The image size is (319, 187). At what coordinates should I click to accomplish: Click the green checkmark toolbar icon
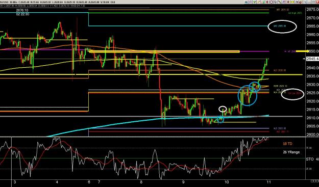click(254, 2)
